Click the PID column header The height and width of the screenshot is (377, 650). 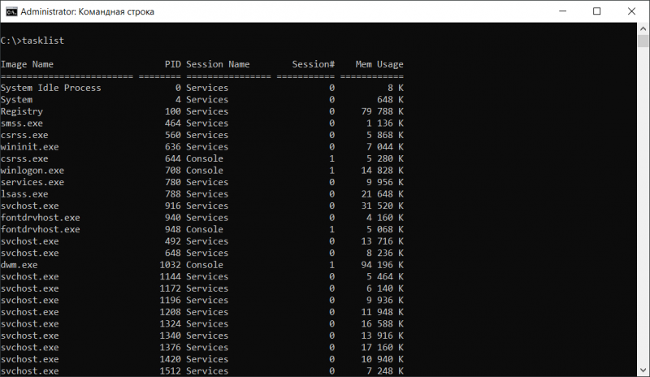pyautogui.click(x=172, y=64)
